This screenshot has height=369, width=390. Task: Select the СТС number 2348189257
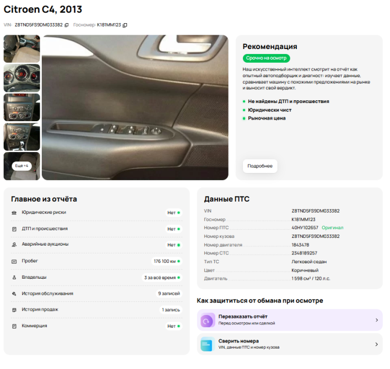304,253
